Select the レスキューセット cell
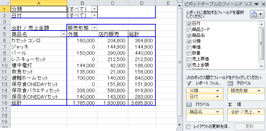The image size is (266, 131). (39, 59)
